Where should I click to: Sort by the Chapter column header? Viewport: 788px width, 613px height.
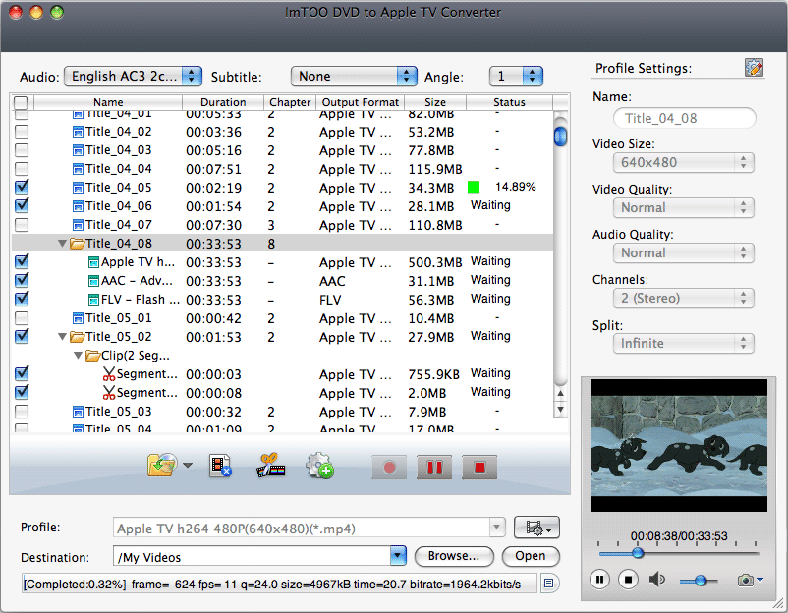pyautogui.click(x=290, y=102)
